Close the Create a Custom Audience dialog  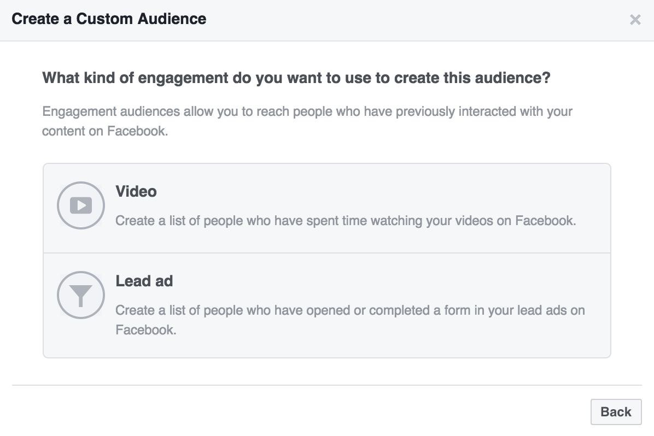(x=635, y=20)
